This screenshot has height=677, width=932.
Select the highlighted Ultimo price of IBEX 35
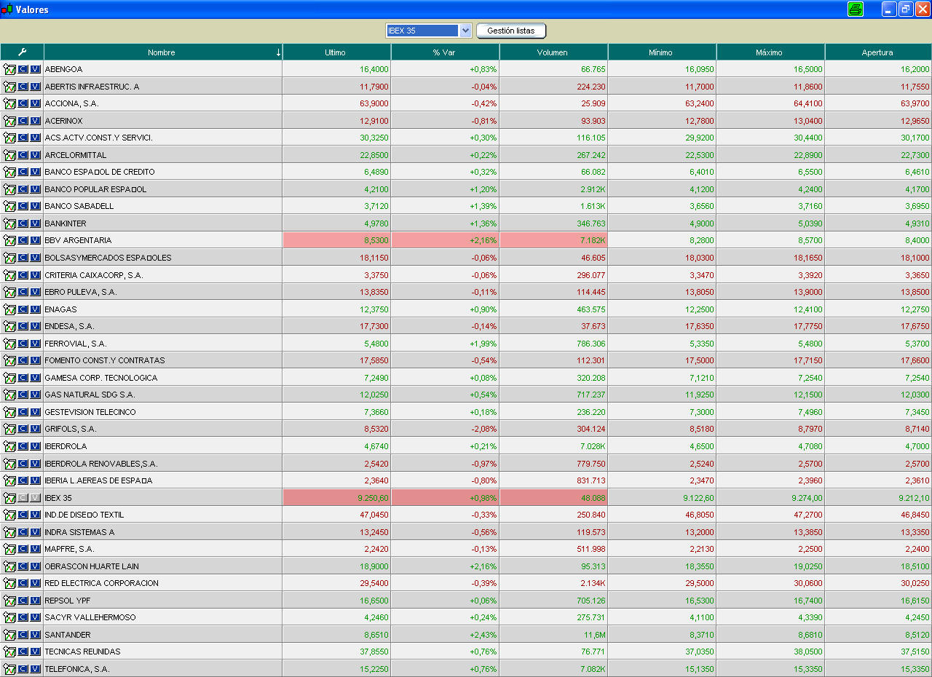pos(336,498)
